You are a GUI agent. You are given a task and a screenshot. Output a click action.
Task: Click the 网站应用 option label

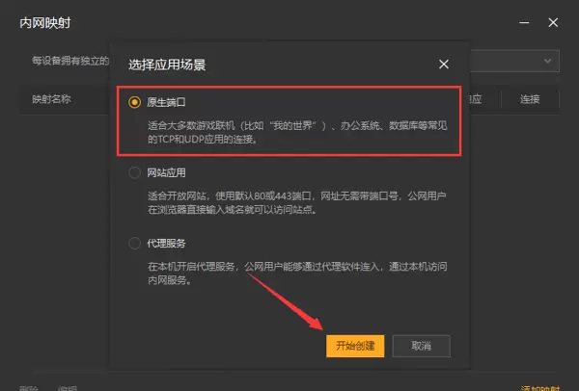point(166,172)
